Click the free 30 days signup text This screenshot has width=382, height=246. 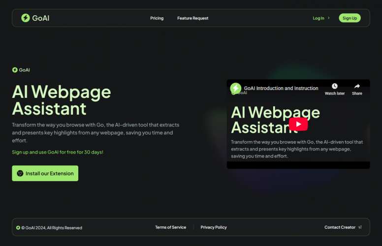click(x=58, y=152)
